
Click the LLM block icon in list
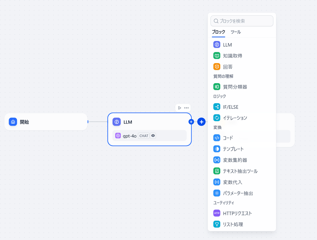click(217, 45)
